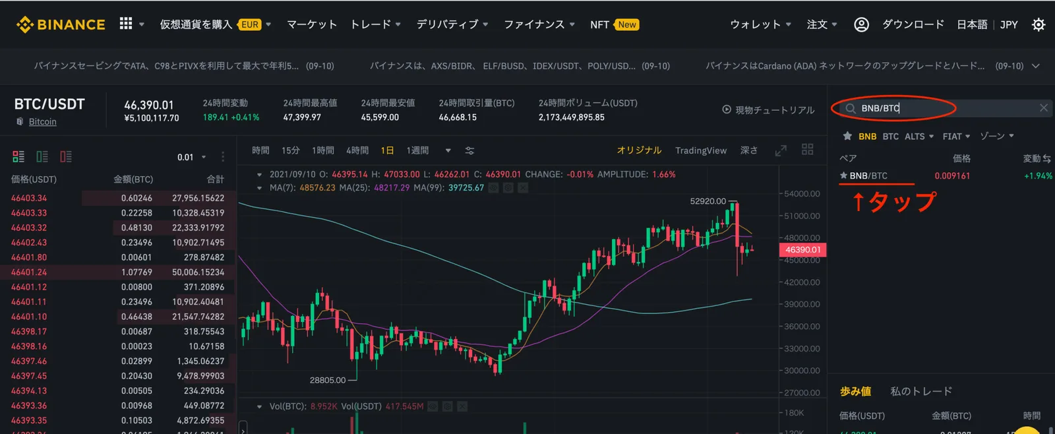Open the 注文 orders menu
Viewport: 1055px width, 434px height.
tap(822, 24)
